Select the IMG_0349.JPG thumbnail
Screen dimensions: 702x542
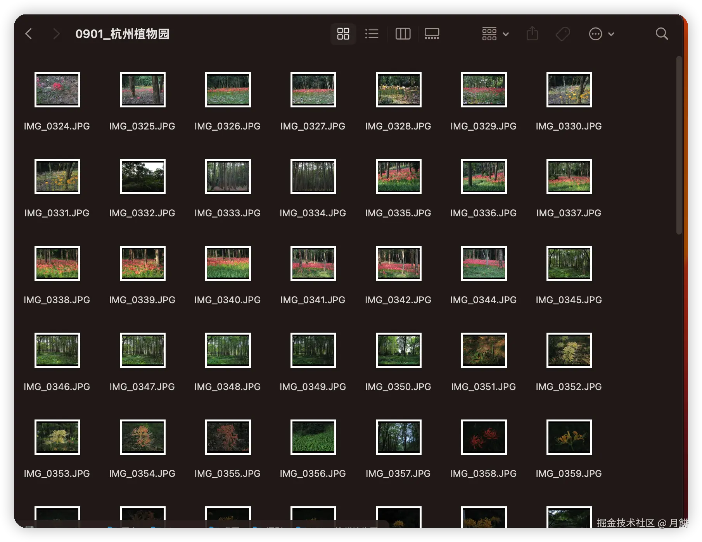pos(313,350)
